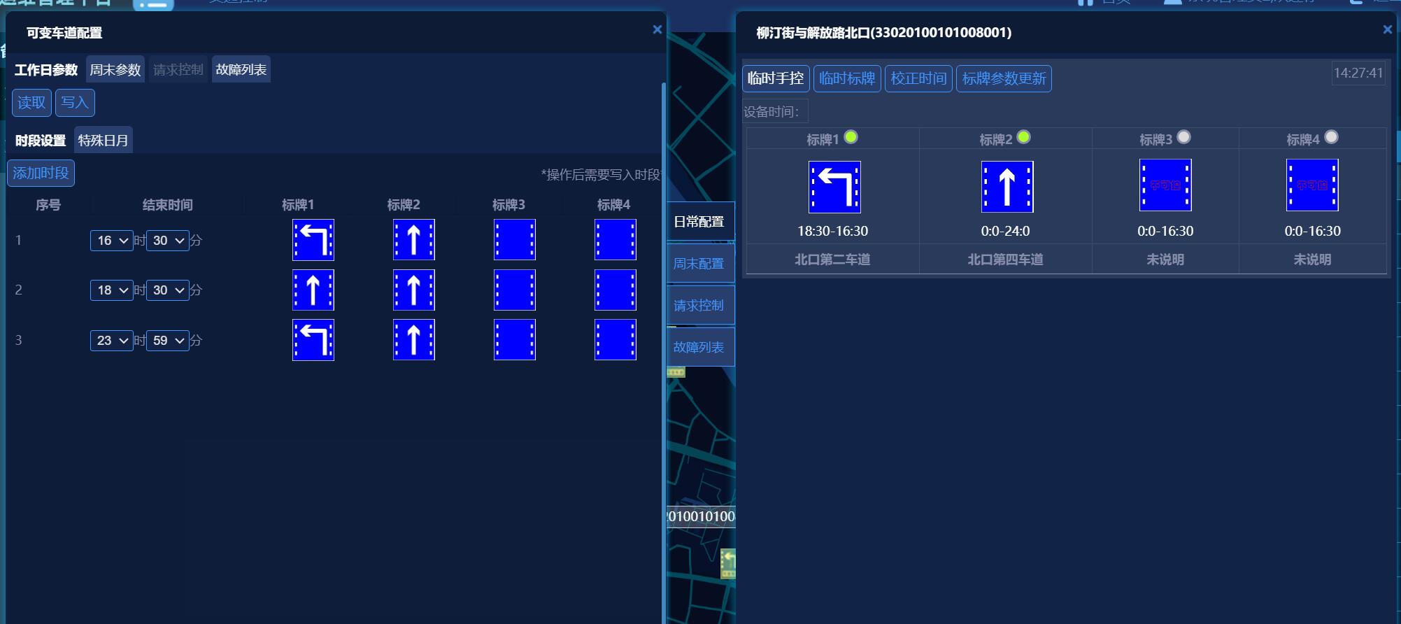The height and width of the screenshot is (624, 1401).
Task: Expand the hour dropdown showing 23
Action: click(x=111, y=341)
